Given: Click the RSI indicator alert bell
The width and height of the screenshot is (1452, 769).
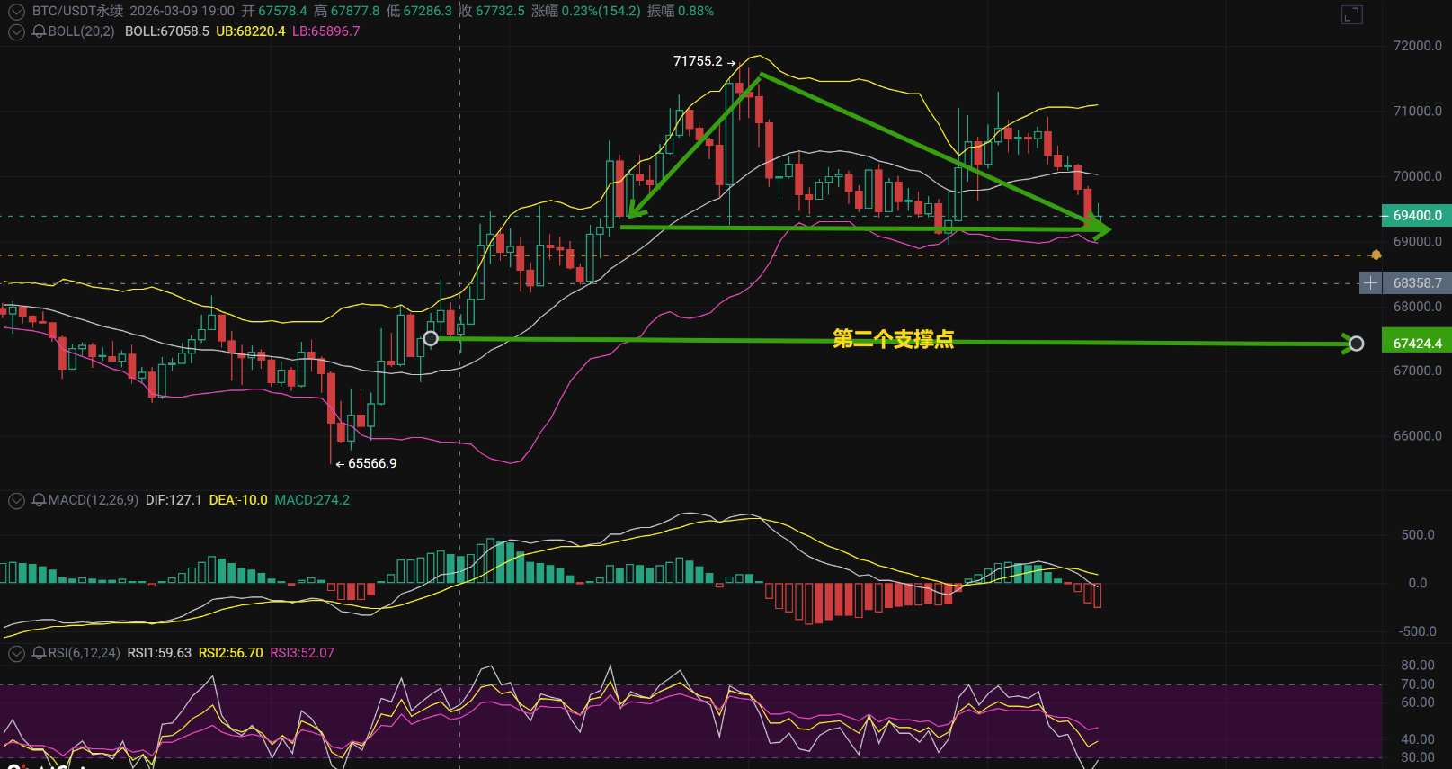Looking at the screenshot, I should [x=39, y=653].
